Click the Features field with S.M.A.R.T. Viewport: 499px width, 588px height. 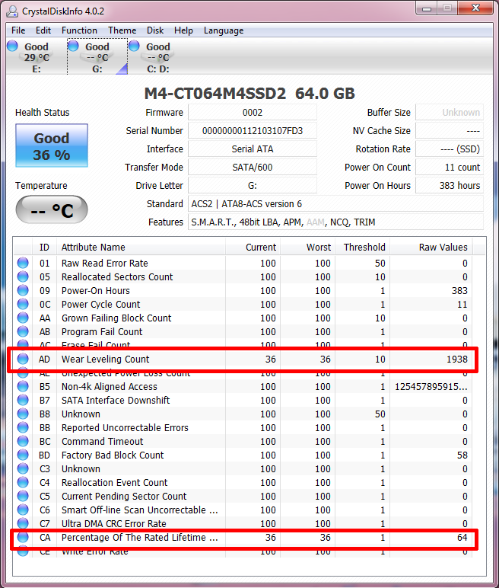[x=335, y=222]
